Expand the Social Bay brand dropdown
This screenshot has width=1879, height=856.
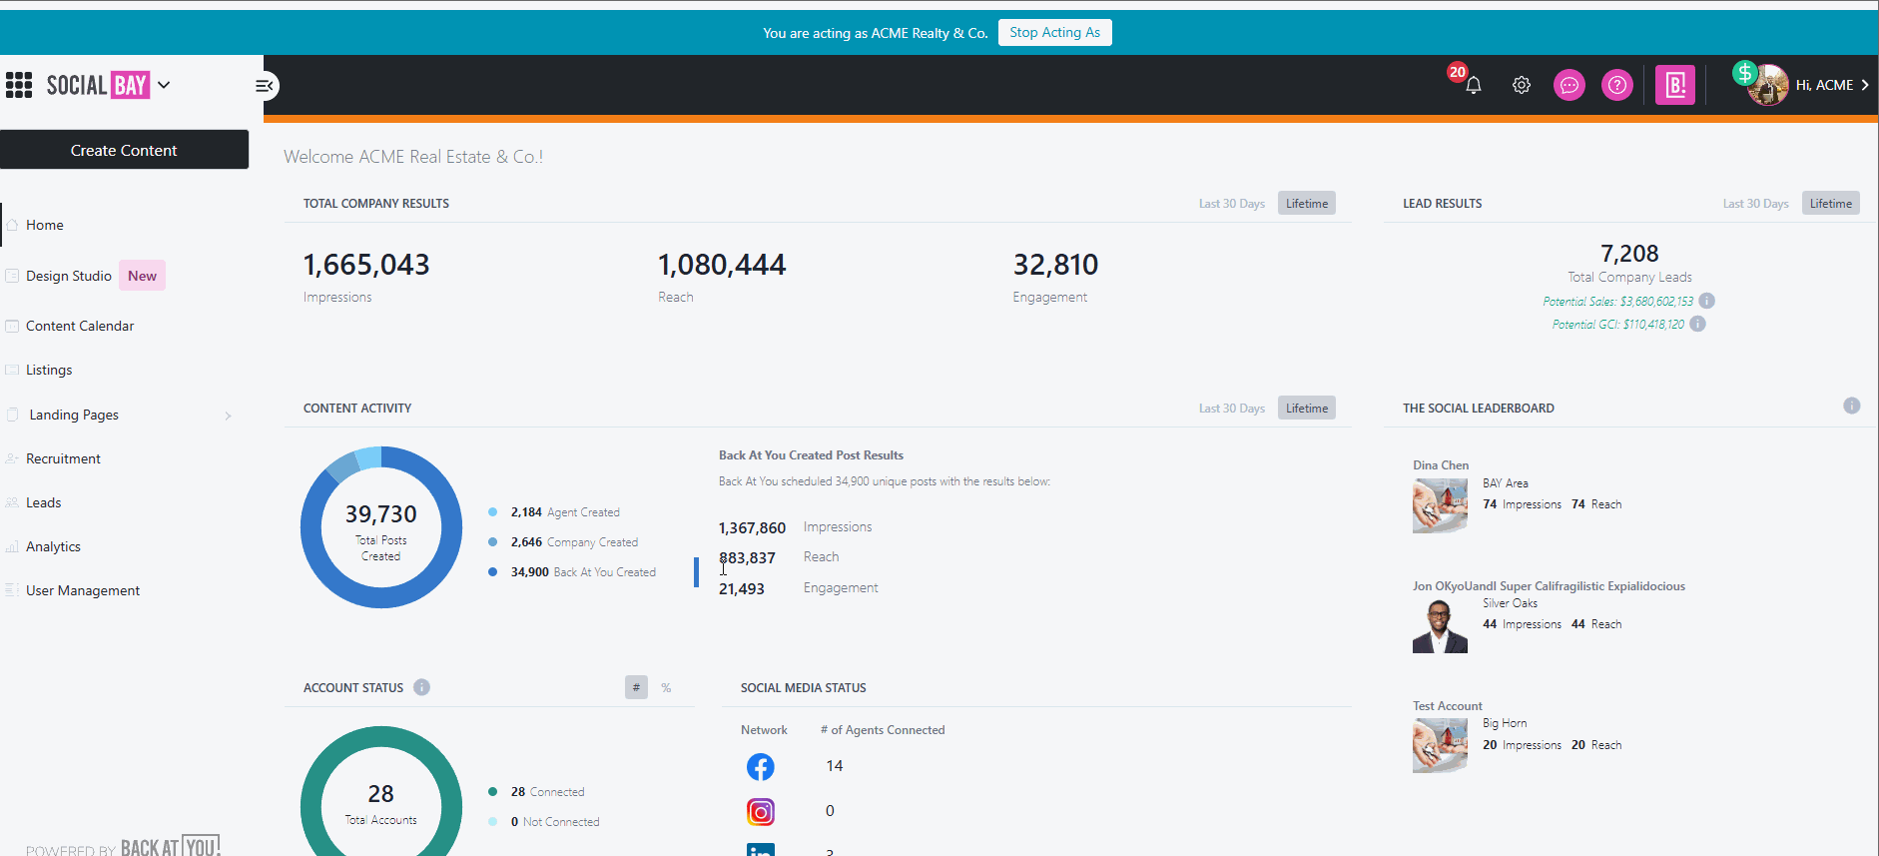(x=164, y=85)
